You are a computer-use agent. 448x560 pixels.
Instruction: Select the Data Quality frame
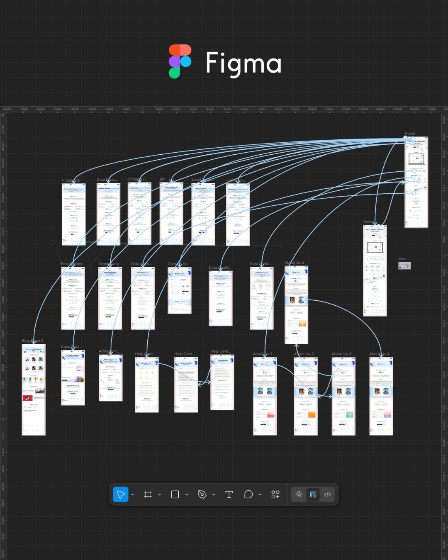coord(220,298)
